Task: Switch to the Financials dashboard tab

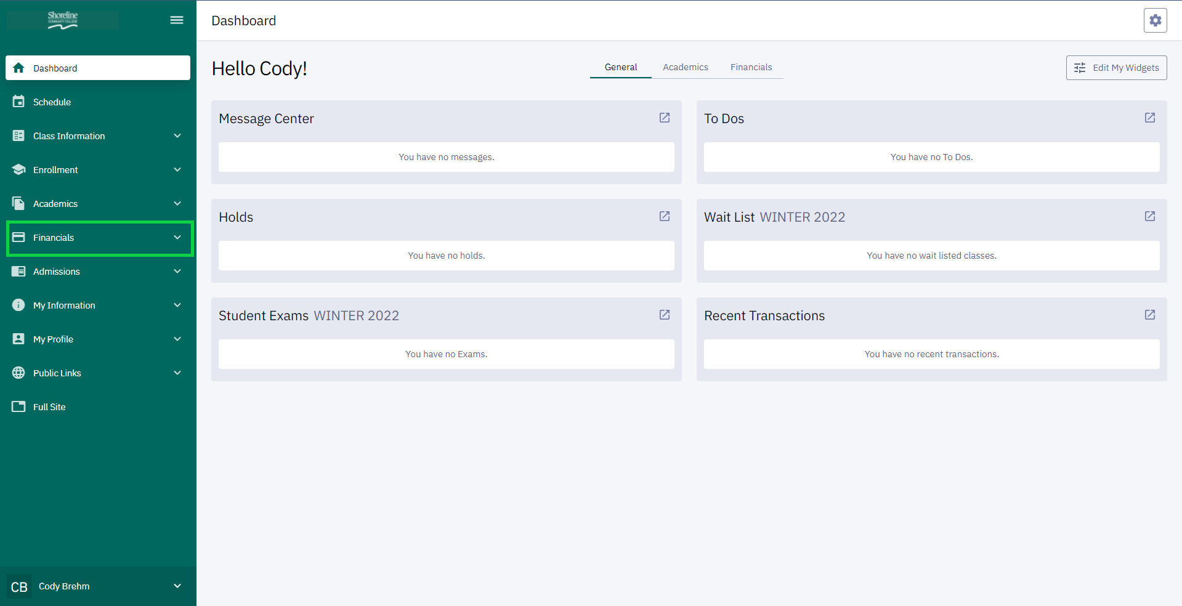Action: point(751,67)
